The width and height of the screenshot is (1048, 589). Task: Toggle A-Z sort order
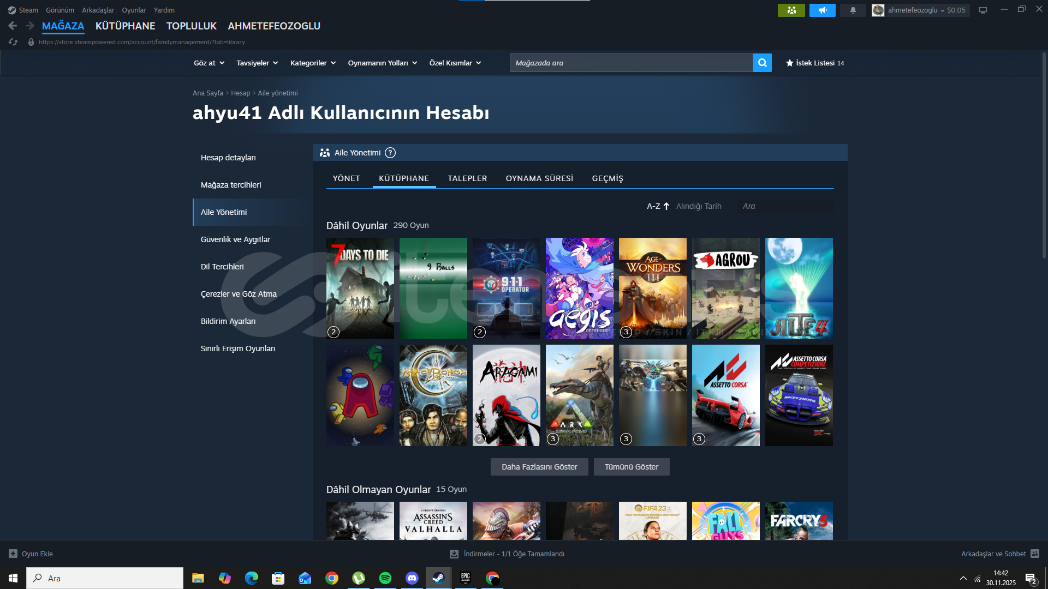pos(658,206)
